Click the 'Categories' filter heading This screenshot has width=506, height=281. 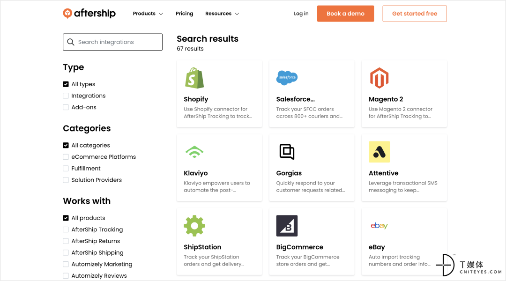[x=87, y=128]
